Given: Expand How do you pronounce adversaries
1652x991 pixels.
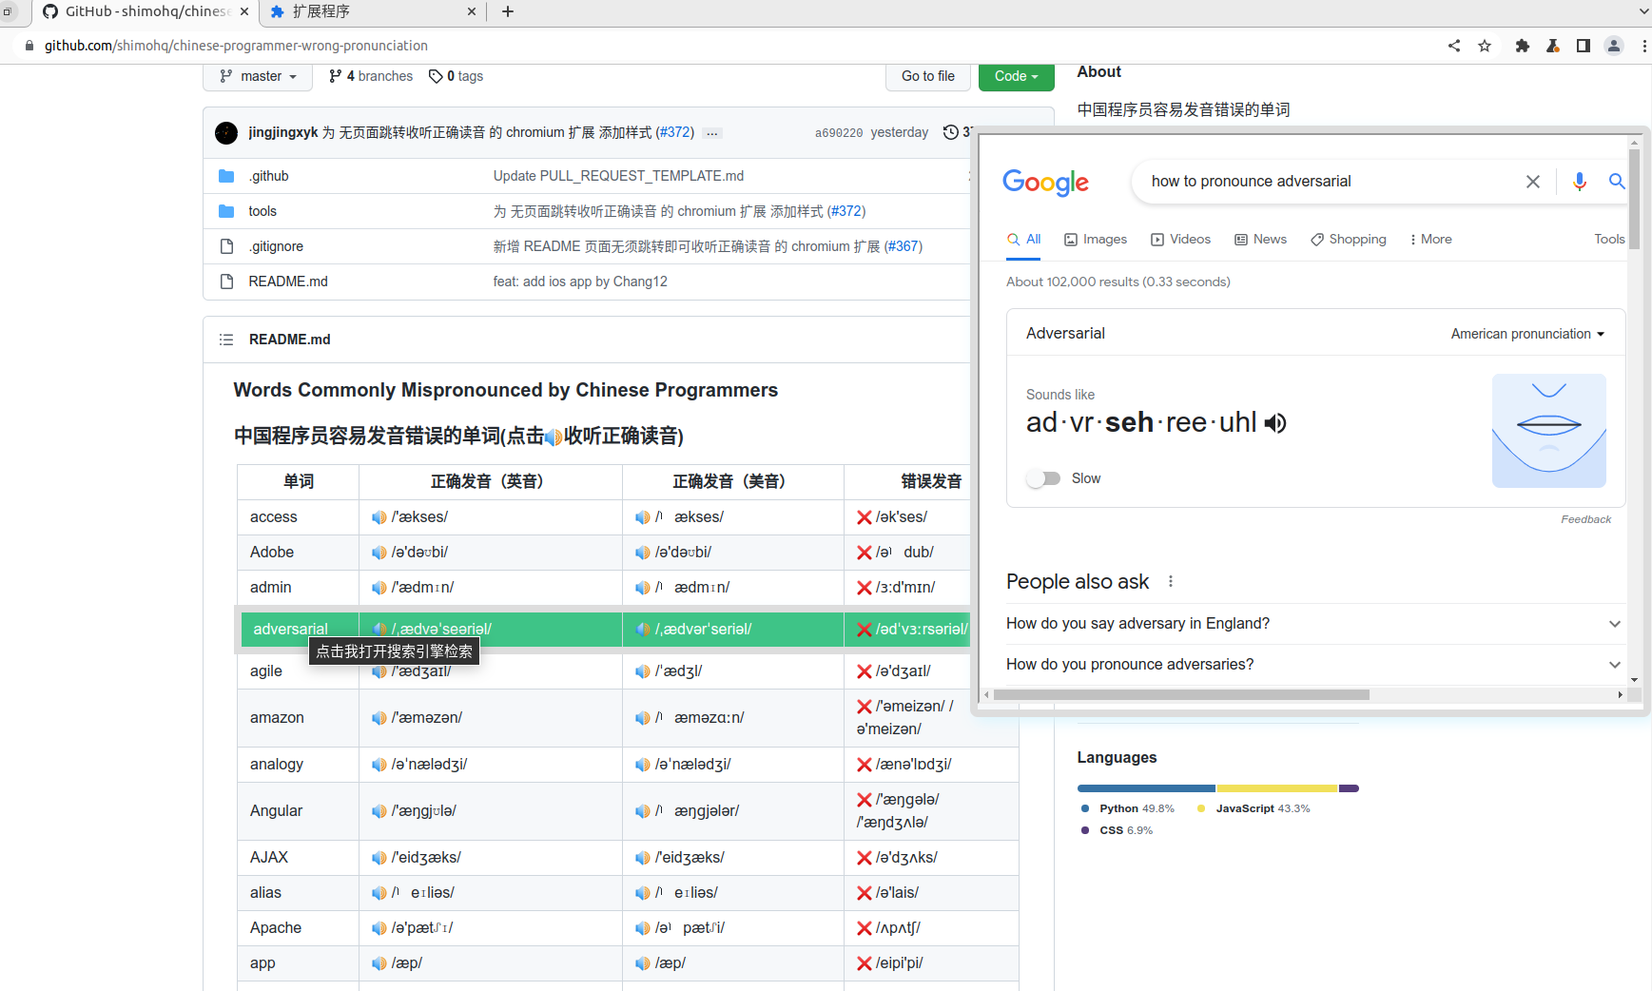Looking at the screenshot, I should point(1314,665).
